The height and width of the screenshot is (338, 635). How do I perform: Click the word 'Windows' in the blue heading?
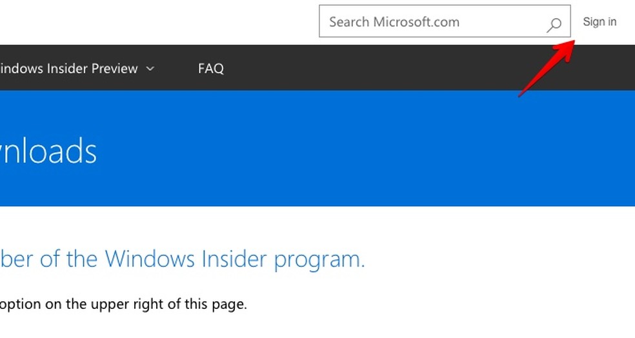150,259
